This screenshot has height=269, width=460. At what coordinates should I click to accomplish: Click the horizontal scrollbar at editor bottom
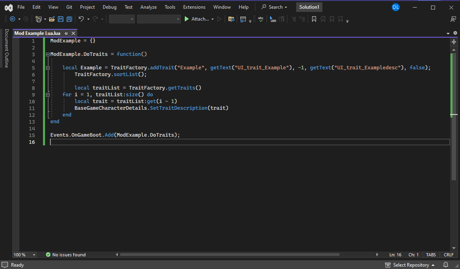coord(229,255)
